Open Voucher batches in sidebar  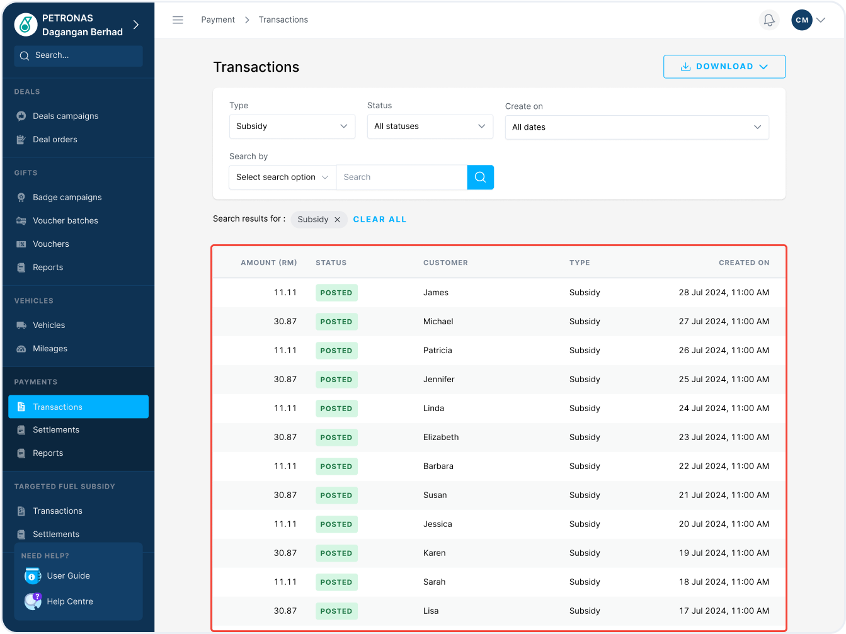click(x=66, y=220)
